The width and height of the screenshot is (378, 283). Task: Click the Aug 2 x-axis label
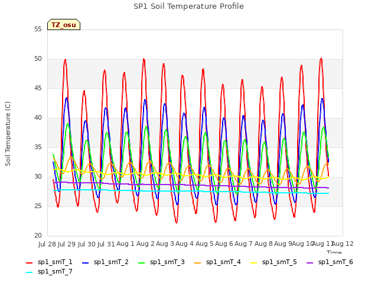coord(145,243)
